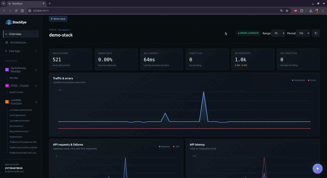Viewport: 327px width, 178px height.
Task: Open the browser three-dot menu
Action: tap(323, 11)
